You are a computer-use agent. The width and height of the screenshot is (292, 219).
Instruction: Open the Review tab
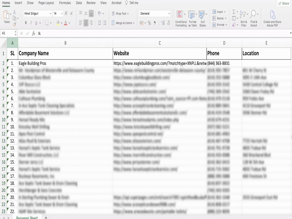click(x=91, y=3)
